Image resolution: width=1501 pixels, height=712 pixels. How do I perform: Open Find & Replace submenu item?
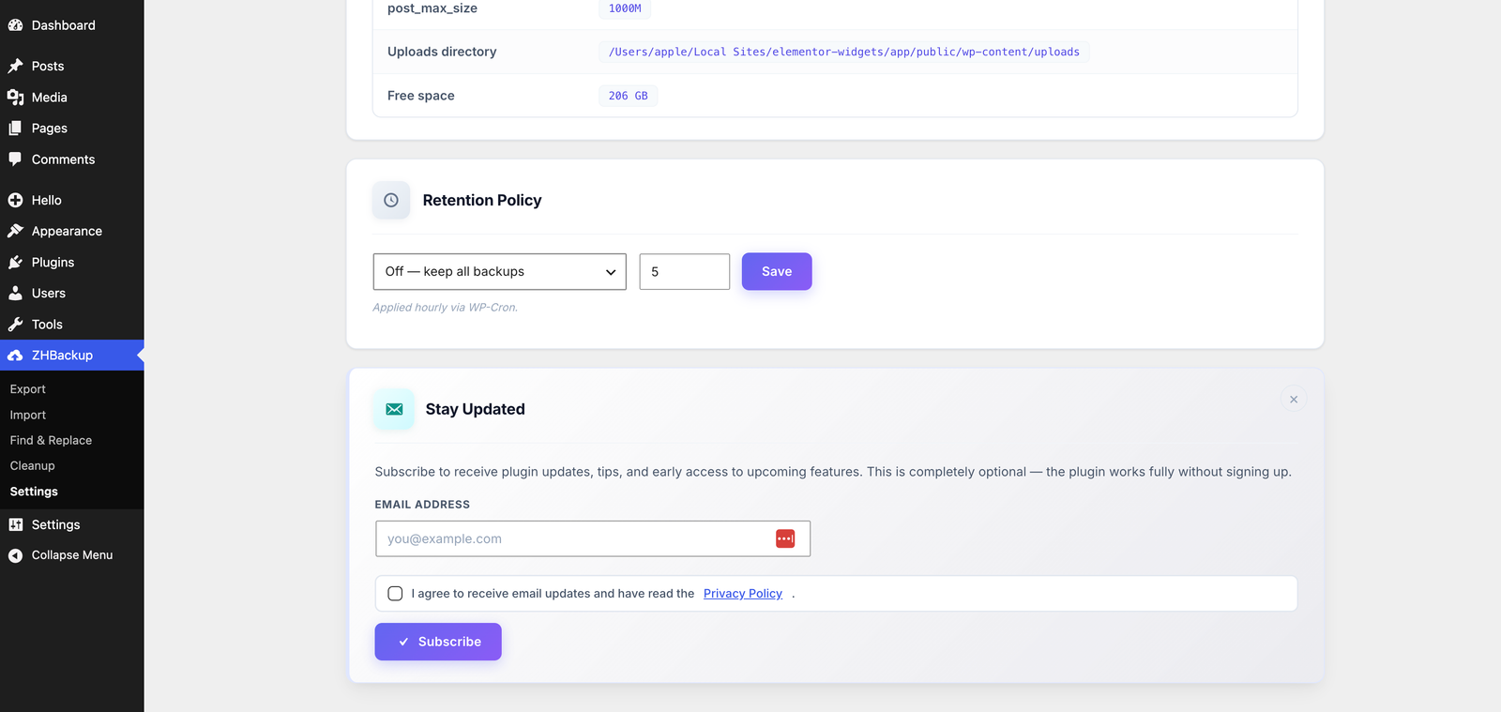pyautogui.click(x=51, y=440)
